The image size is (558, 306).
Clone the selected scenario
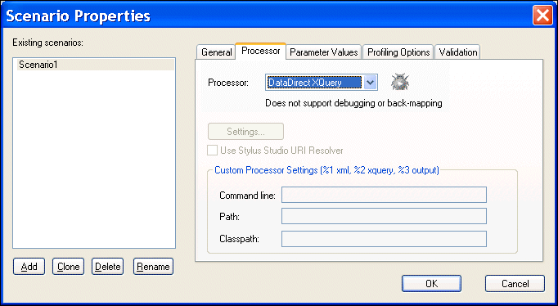pos(69,267)
